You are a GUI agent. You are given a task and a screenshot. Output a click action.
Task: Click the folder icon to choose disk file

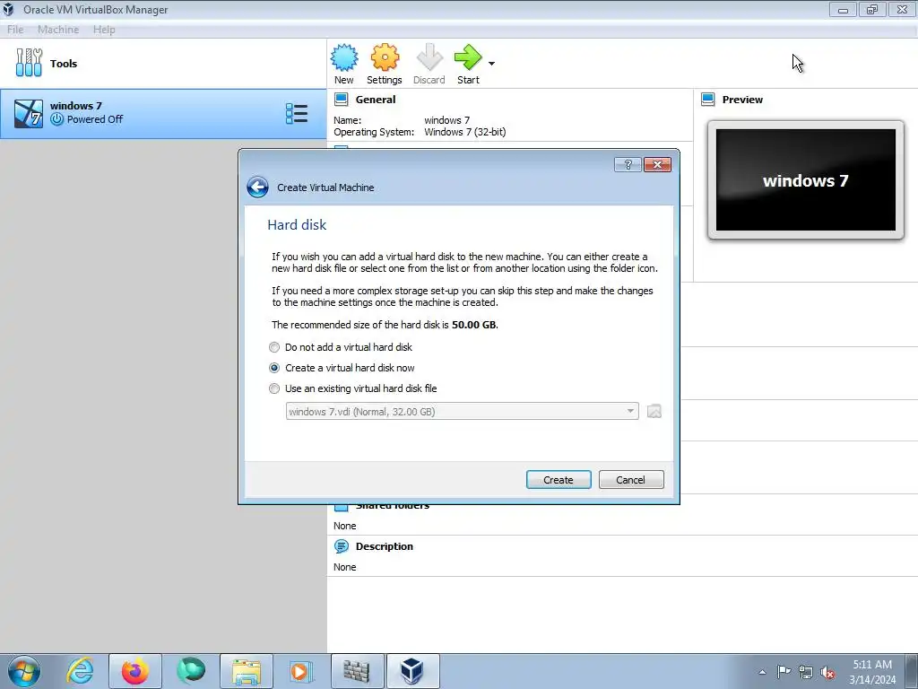coord(654,411)
